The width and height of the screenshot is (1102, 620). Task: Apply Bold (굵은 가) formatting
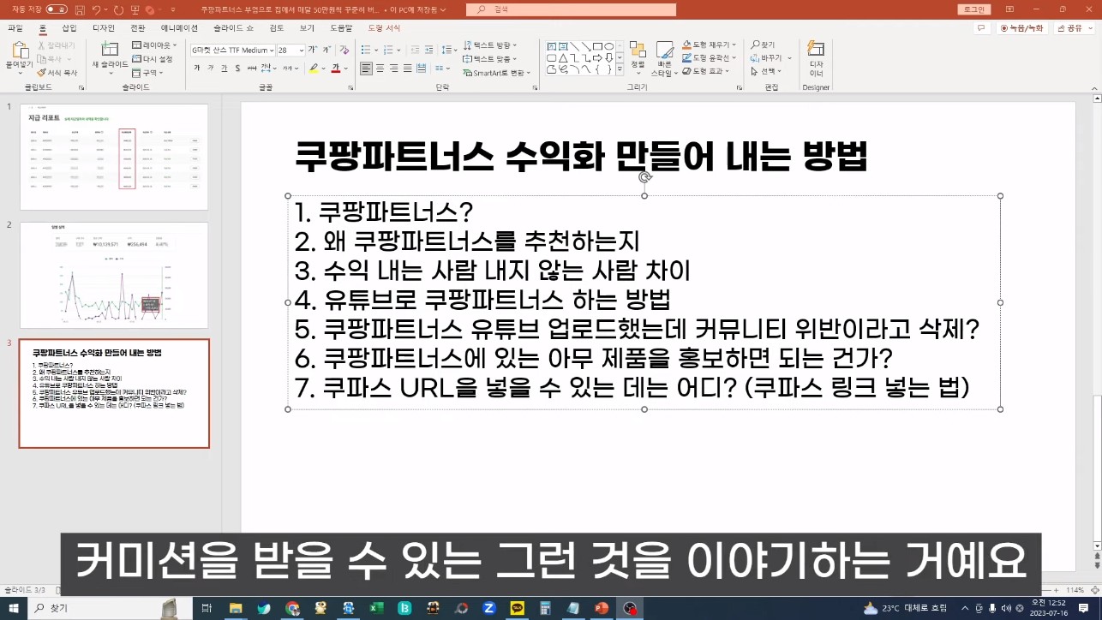point(196,69)
